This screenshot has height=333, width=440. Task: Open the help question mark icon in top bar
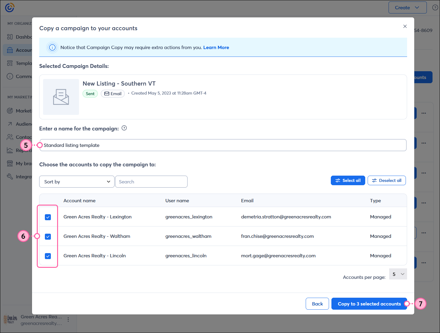pos(435,7)
